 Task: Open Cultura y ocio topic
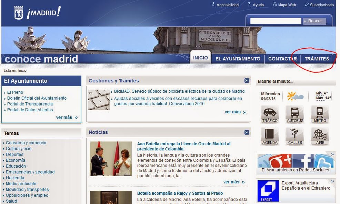18,148
